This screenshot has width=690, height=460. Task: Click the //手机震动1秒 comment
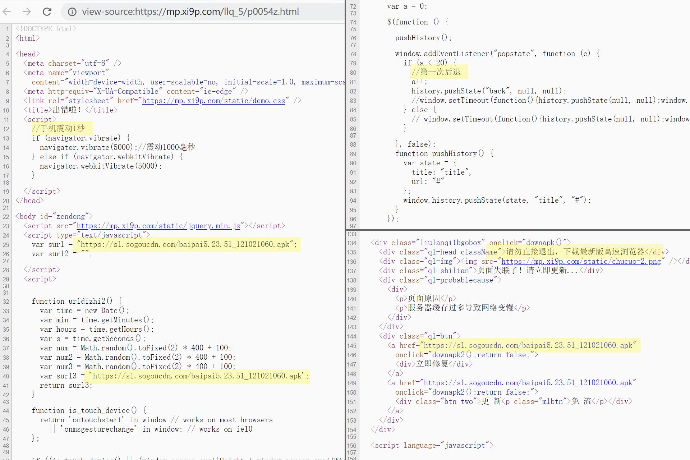(59, 128)
